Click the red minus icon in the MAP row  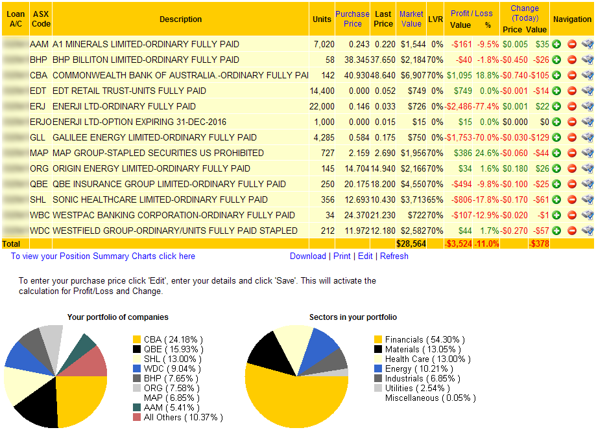(572, 153)
